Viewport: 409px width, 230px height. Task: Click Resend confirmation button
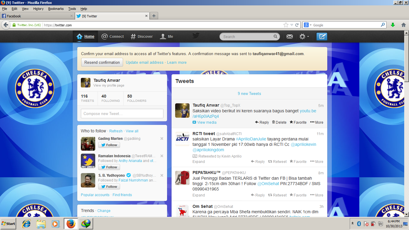tap(102, 62)
